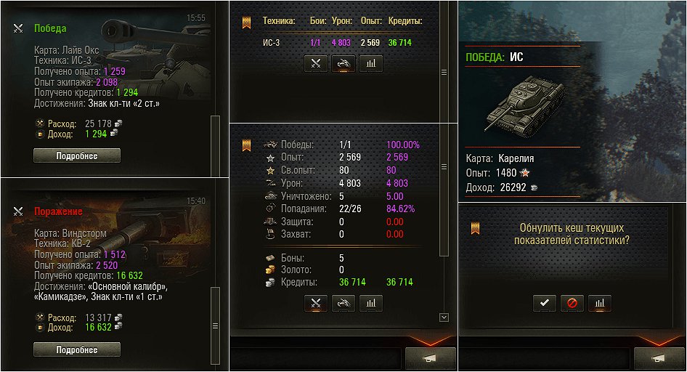Click megaphone button below the Победы statistics panel
The image size is (687, 372).
(430, 358)
